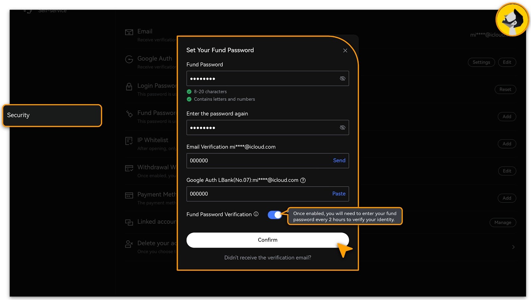Open Google Auth Settings button
The image size is (531, 300).
click(481, 62)
